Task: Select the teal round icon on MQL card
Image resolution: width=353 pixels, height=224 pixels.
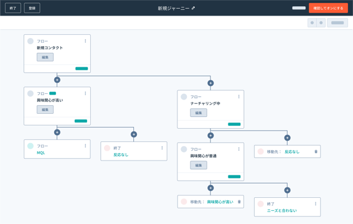Action: [31, 146]
